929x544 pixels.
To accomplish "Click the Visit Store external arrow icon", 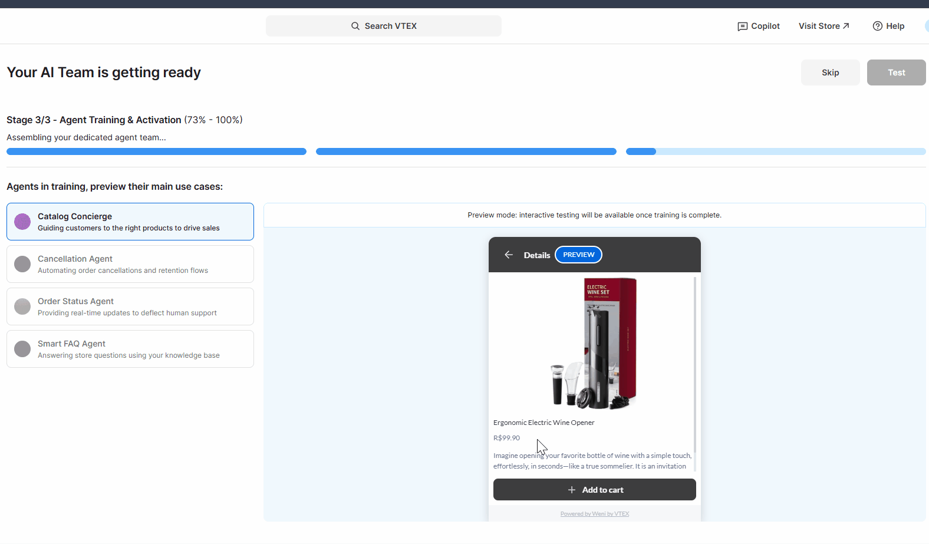I will tap(846, 26).
